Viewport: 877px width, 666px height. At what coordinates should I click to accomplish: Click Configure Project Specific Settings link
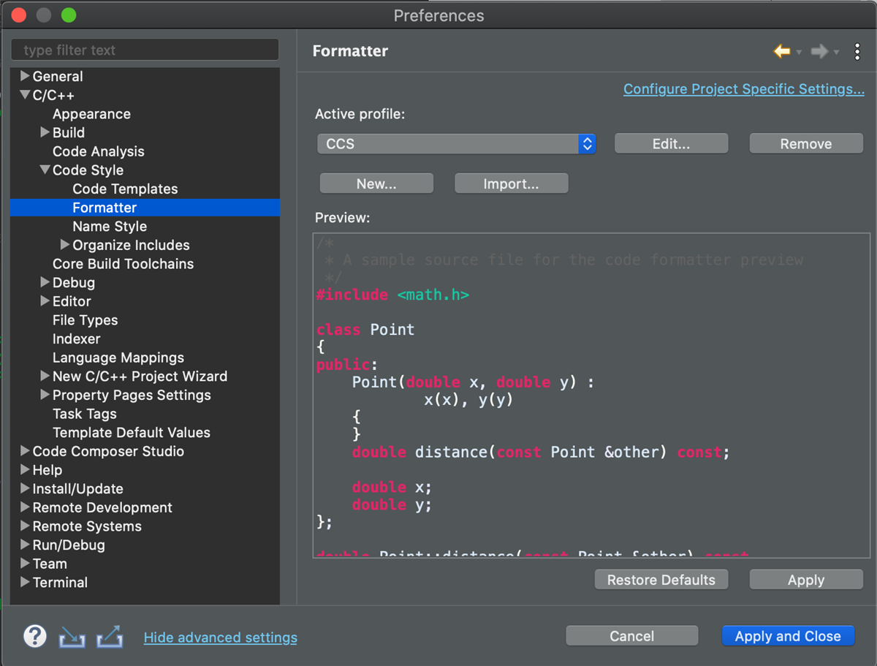[743, 88]
